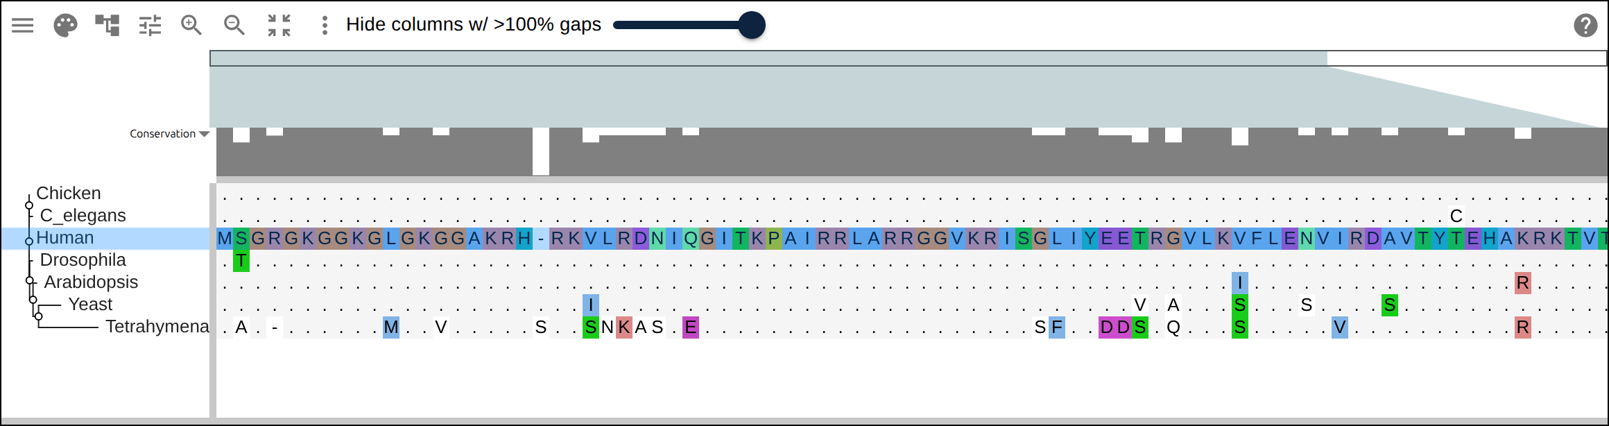Viewport: 1609px width, 426px height.
Task: Click the Q residue in Tetrahymena row
Action: [1173, 327]
